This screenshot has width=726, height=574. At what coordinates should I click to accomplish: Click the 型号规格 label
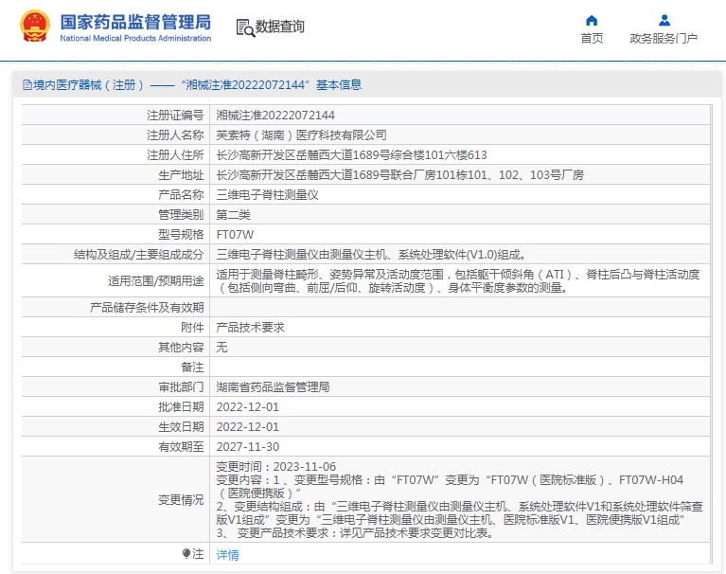pos(181,234)
